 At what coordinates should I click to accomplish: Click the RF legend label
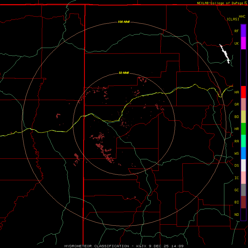click(236, 31)
